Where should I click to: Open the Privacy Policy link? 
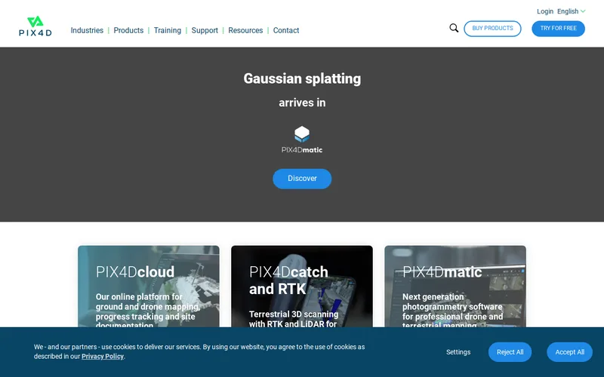pyautogui.click(x=103, y=356)
